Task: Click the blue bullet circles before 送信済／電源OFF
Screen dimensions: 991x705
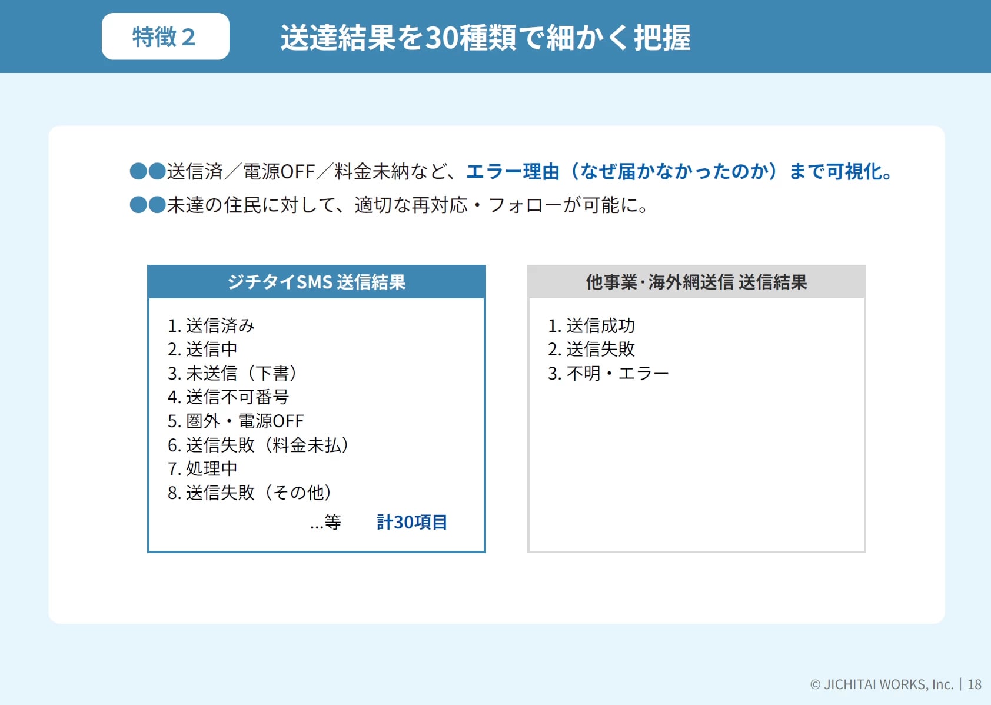Action: point(148,171)
